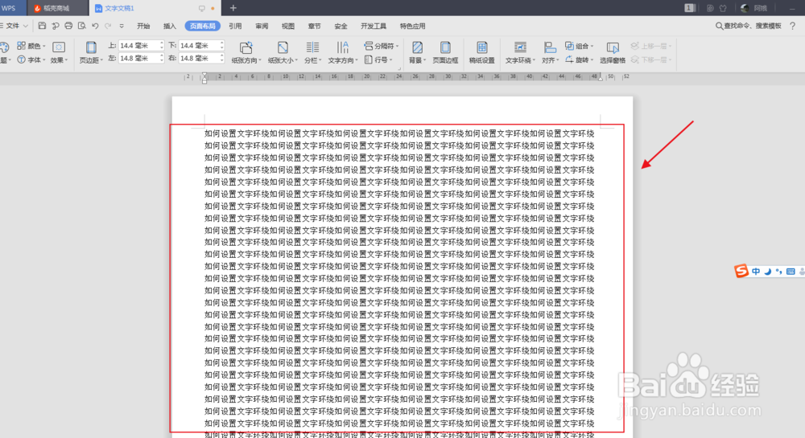
Task: Click the help question mark icon
Action: click(792, 26)
